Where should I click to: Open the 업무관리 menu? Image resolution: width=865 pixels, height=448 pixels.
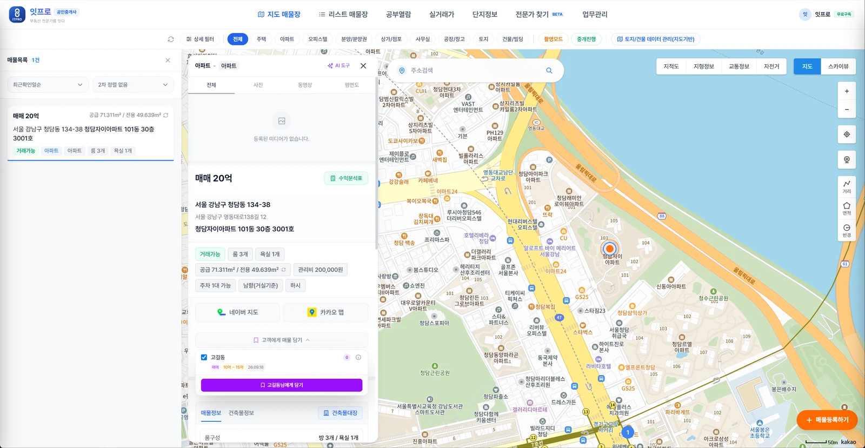(x=595, y=15)
